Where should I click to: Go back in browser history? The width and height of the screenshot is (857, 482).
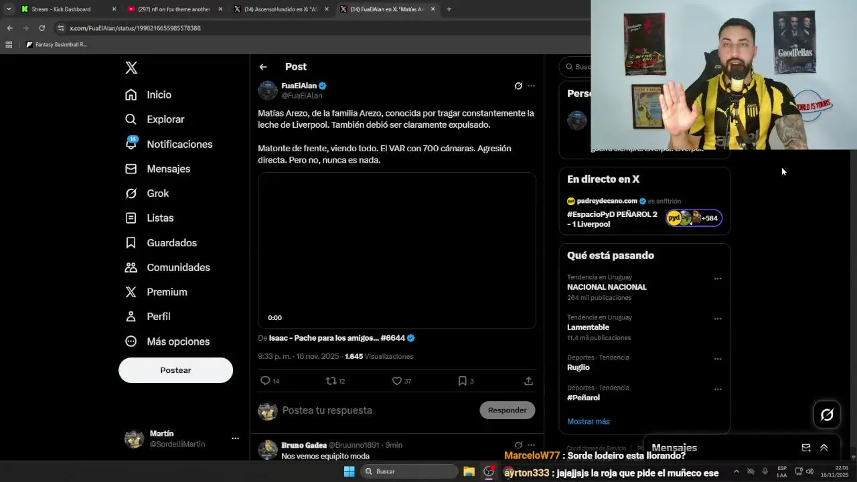point(9,28)
